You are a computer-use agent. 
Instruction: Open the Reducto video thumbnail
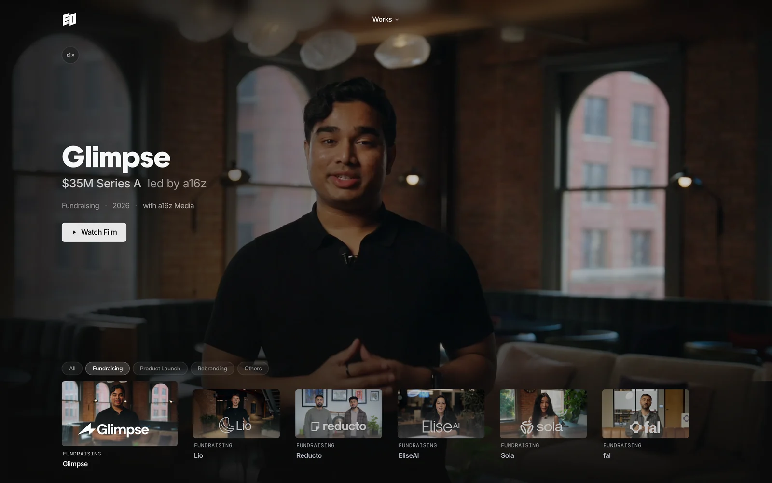[x=339, y=413]
